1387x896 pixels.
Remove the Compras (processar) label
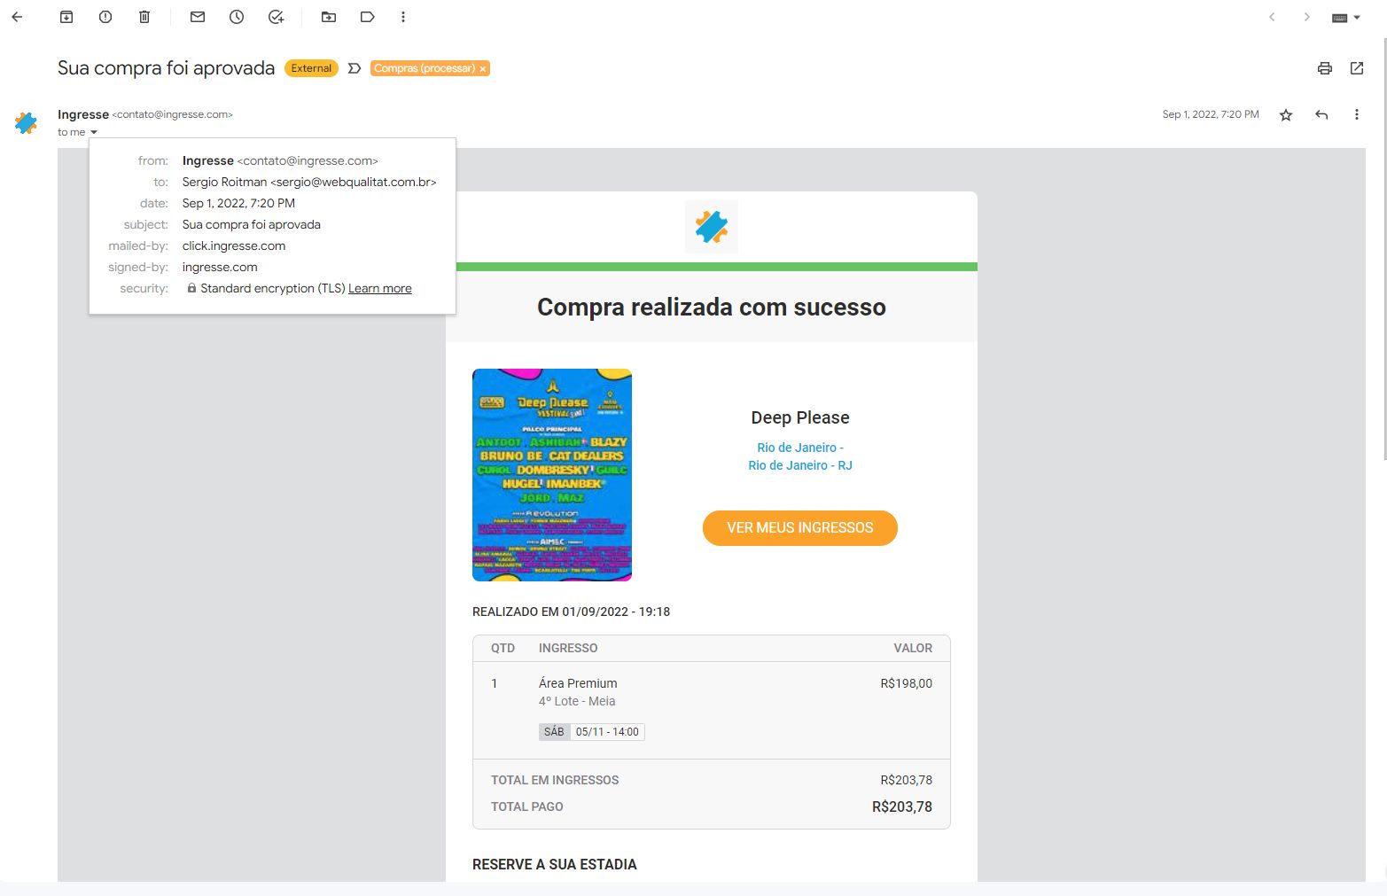[483, 68]
